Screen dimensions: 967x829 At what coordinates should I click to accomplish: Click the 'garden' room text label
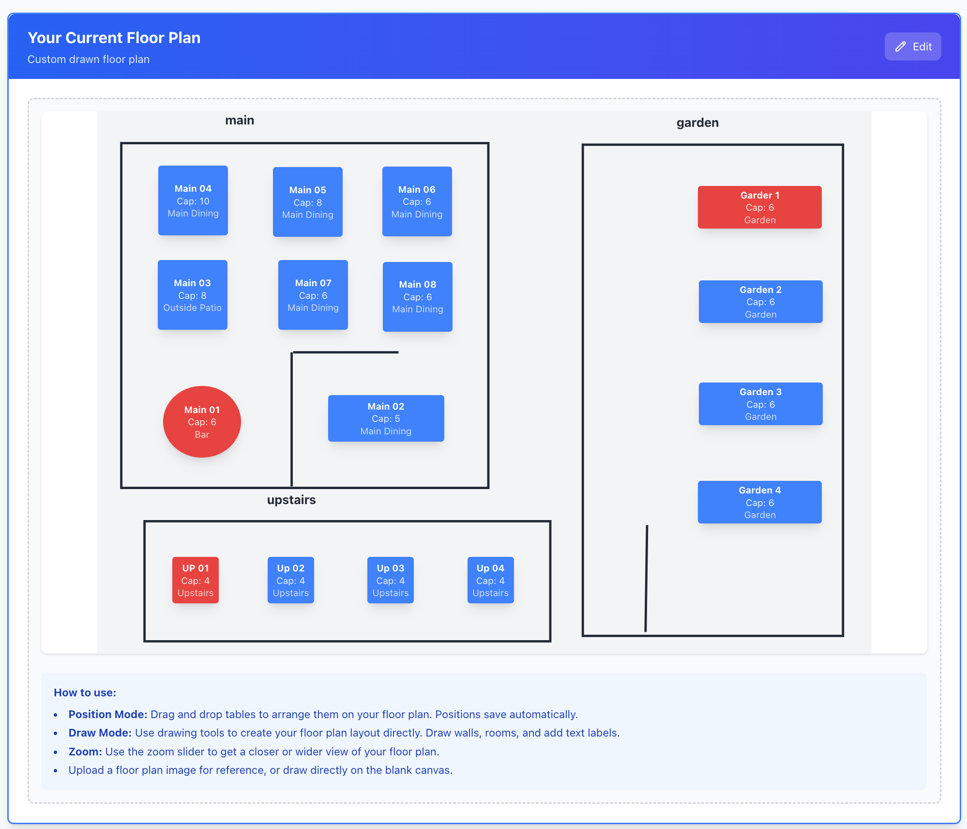click(697, 123)
